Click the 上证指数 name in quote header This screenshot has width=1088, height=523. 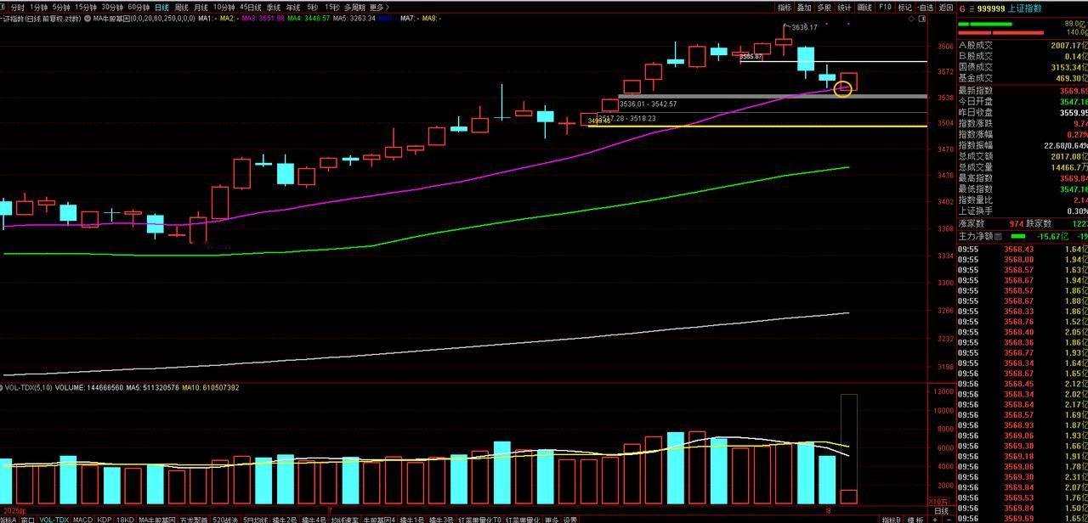pos(1024,8)
